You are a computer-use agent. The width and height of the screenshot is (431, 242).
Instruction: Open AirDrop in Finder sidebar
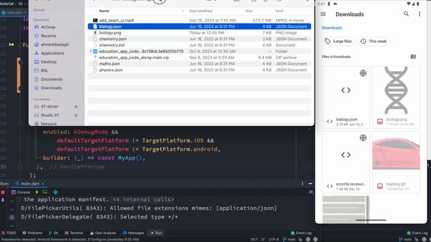point(45,27)
